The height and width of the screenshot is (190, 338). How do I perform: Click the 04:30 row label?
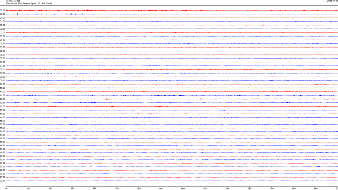pyautogui.click(x=2, y=44)
